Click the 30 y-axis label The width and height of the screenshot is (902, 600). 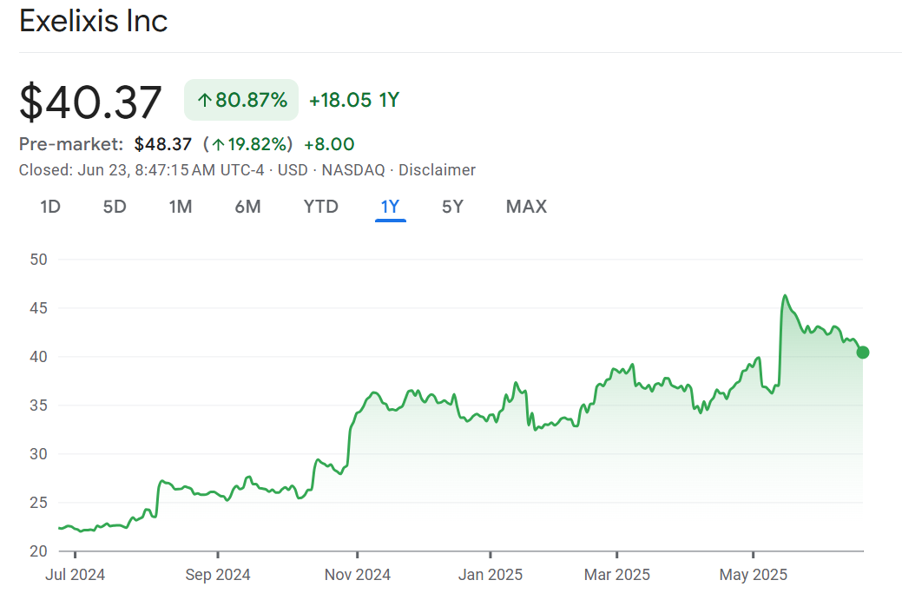38,454
